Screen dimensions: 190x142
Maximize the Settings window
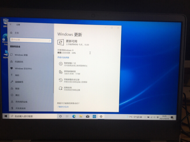pos(112,28)
